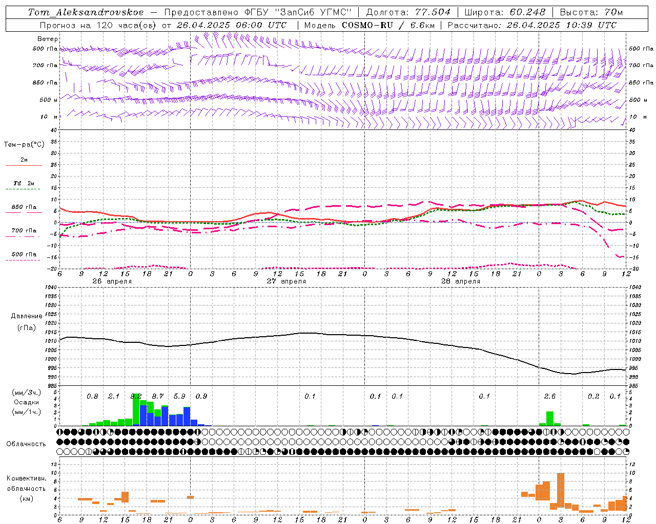656x524 pixels.
Task: Click the 'Конвективн.' convective cloud label
Action: click(27, 478)
